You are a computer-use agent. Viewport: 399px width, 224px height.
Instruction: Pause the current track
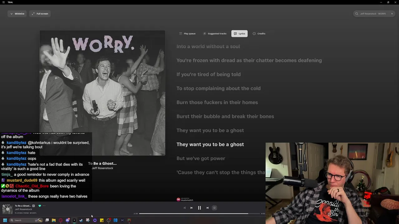pos(199,208)
